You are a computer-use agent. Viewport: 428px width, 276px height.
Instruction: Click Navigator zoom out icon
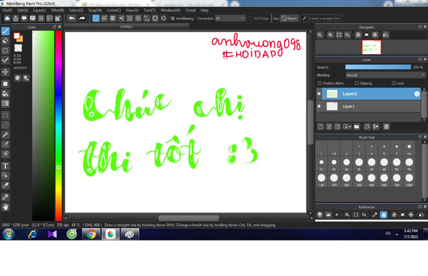click(x=347, y=35)
